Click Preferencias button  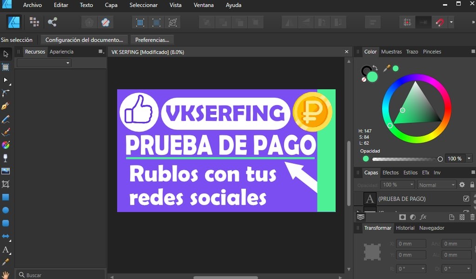coord(152,40)
